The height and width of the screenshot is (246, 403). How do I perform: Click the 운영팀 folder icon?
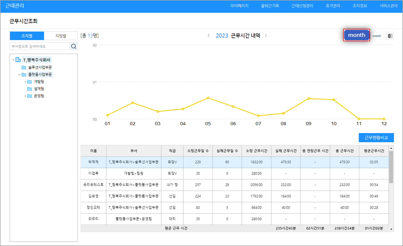(30, 96)
